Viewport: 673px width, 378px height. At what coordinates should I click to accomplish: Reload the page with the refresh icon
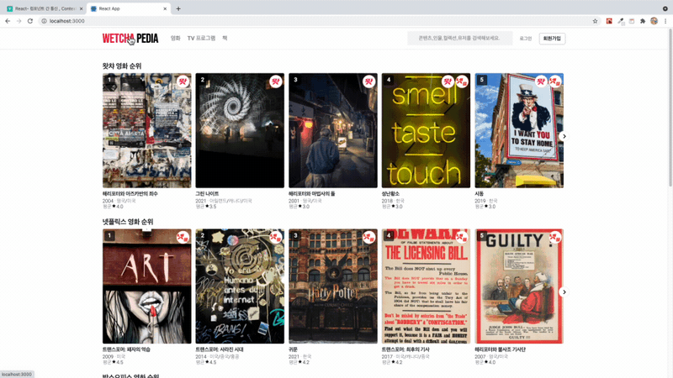(30, 21)
